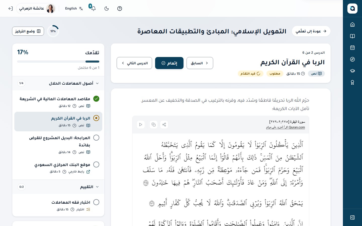Open مقاصد المعاملات المالية lesson item
Image resolution: width=362 pixels, height=226 pixels.
coord(58,102)
